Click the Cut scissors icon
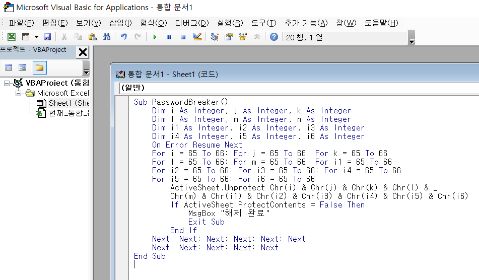This screenshot has height=280, width=479. click(x=64, y=37)
